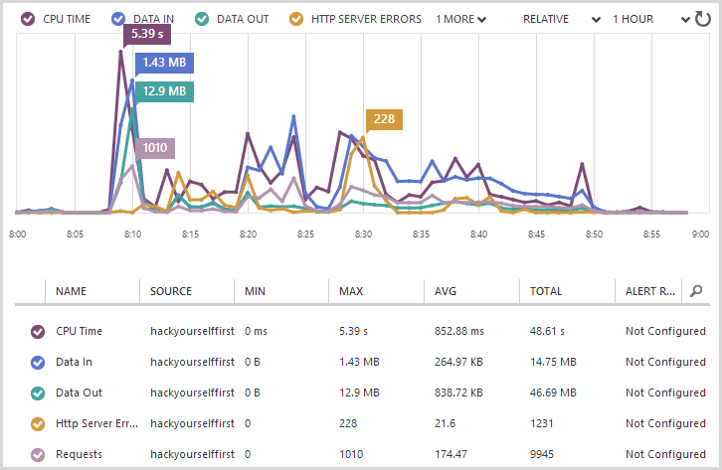Sort by the MIN column header
Screen dimensions: 722x470
255,291
